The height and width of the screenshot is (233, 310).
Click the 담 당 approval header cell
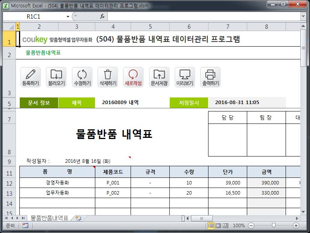[x=227, y=118]
